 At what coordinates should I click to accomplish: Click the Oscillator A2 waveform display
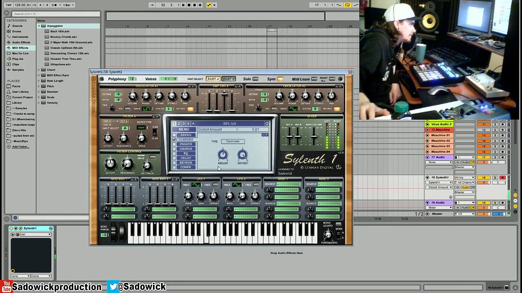[x=293, y=109]
